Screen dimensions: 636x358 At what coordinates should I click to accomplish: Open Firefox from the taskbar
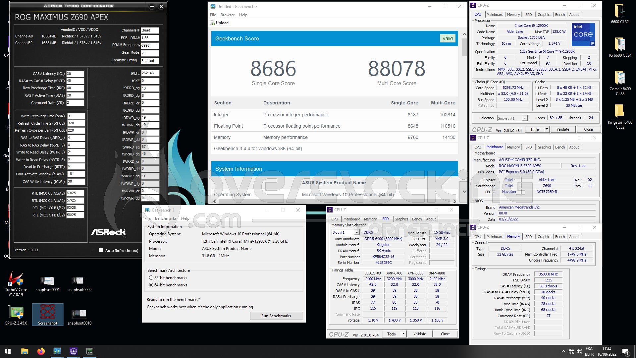tap(41, 351)
